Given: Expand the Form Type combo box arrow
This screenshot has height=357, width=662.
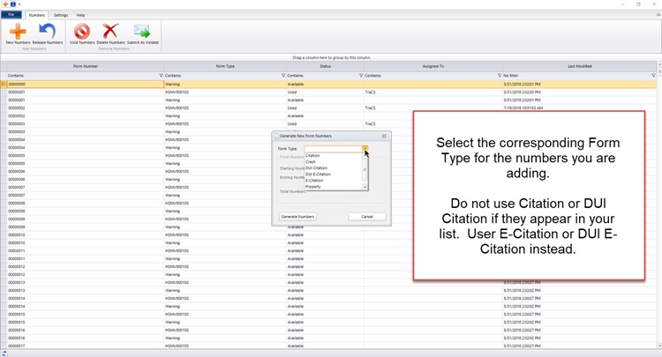Looking at the screenshot, I should [365, 149].
